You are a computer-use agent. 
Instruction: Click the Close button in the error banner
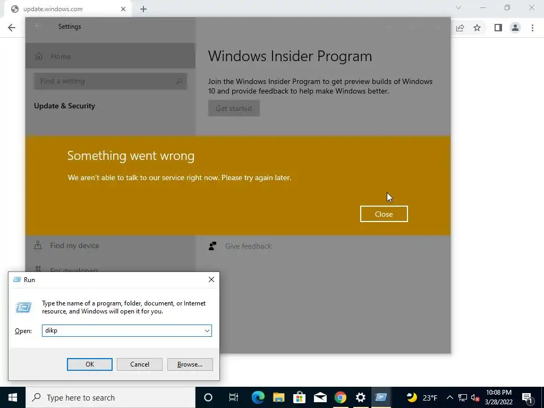[x=384, y=214]
